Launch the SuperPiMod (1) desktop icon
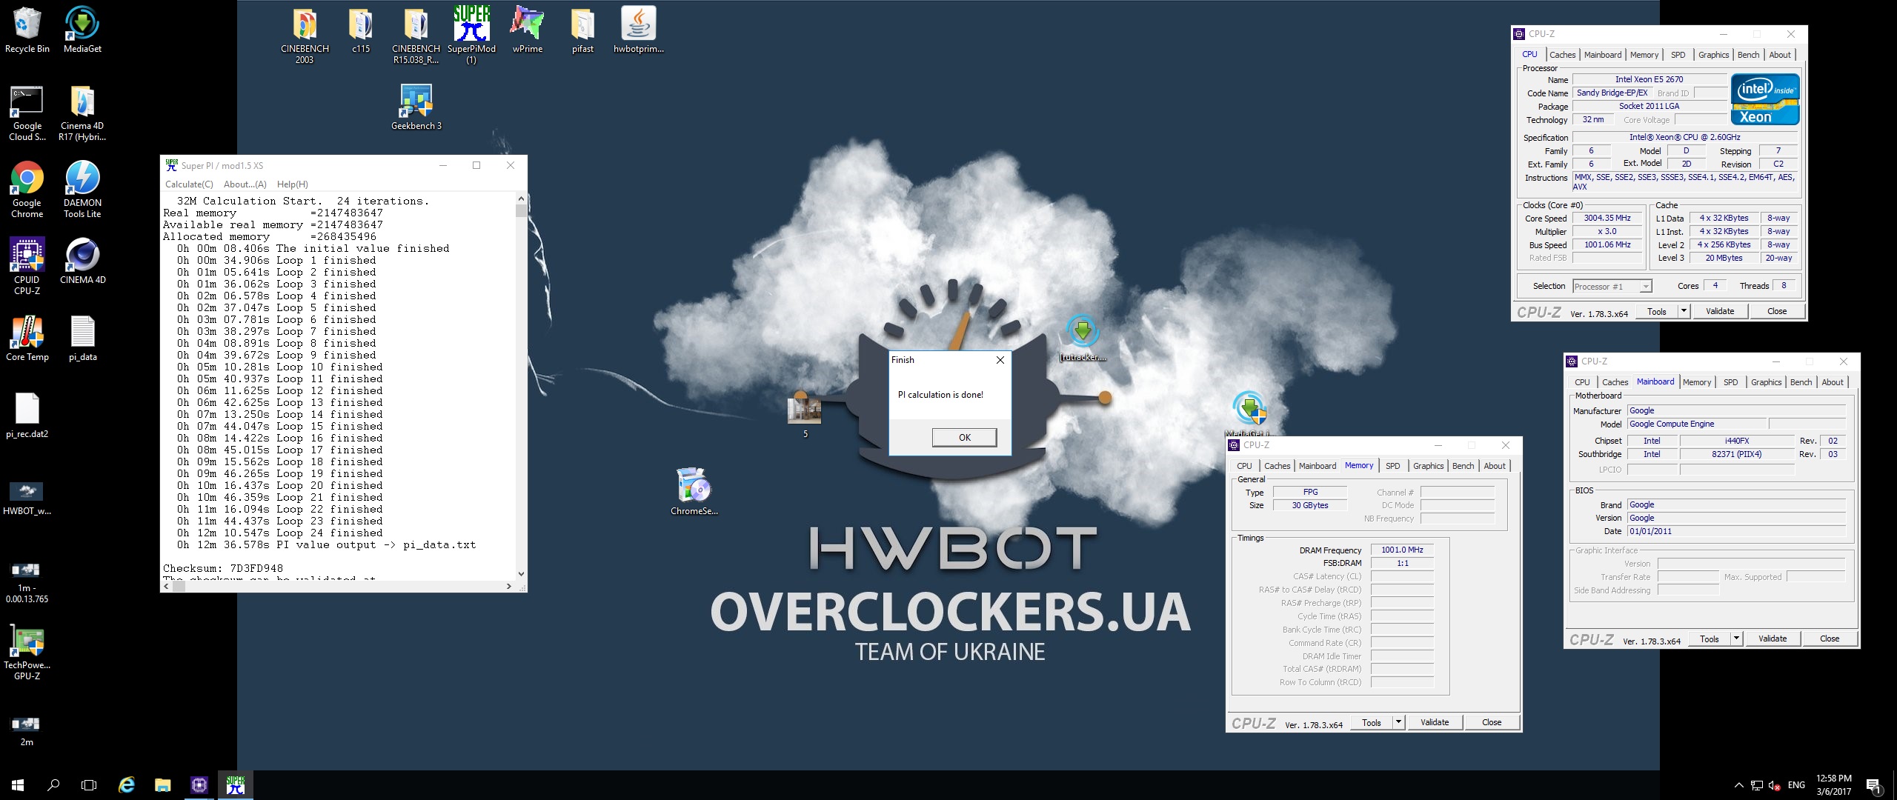 tap(471, 36)
